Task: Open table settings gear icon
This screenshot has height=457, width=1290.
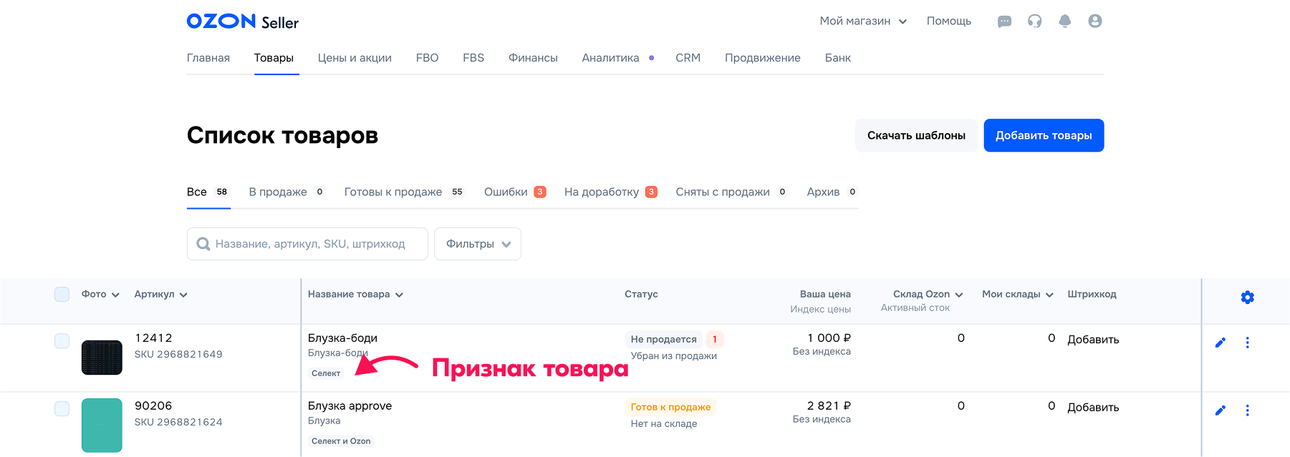Action: coord(1247,298)
